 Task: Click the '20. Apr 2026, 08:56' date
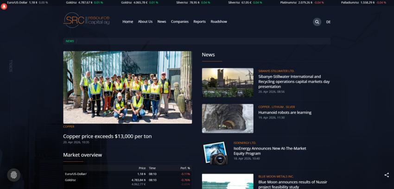pyautogui.click(x=271, y=92)
